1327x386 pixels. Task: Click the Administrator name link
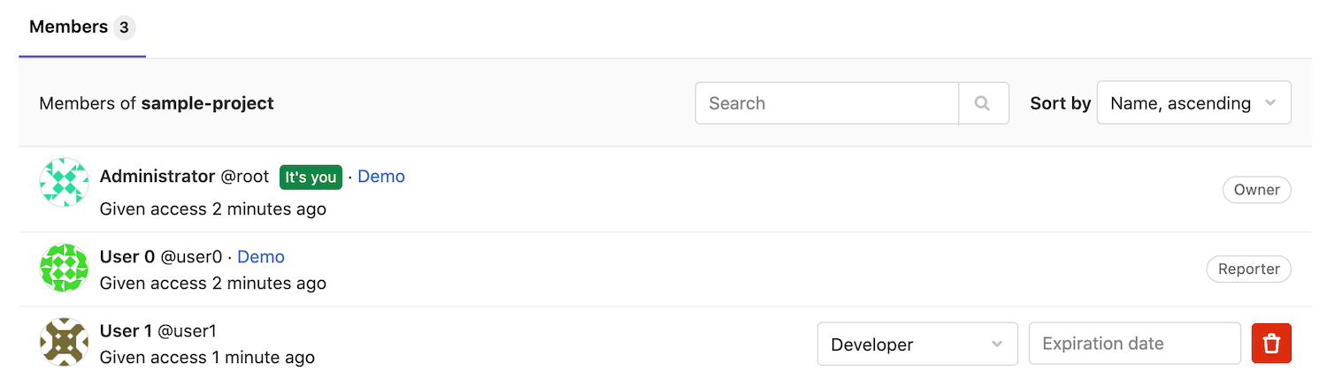pos(157,177)
